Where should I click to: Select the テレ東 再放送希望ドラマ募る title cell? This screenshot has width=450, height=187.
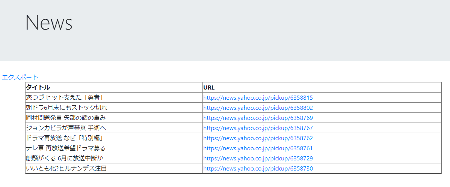[66, 148]
